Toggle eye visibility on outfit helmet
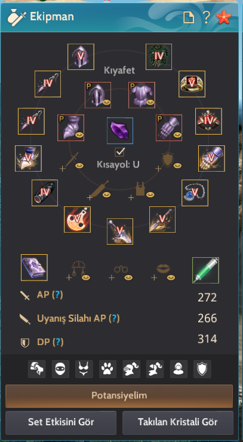Image resolution: width=243 pixels, height=442 pixels. coord(106,103)
